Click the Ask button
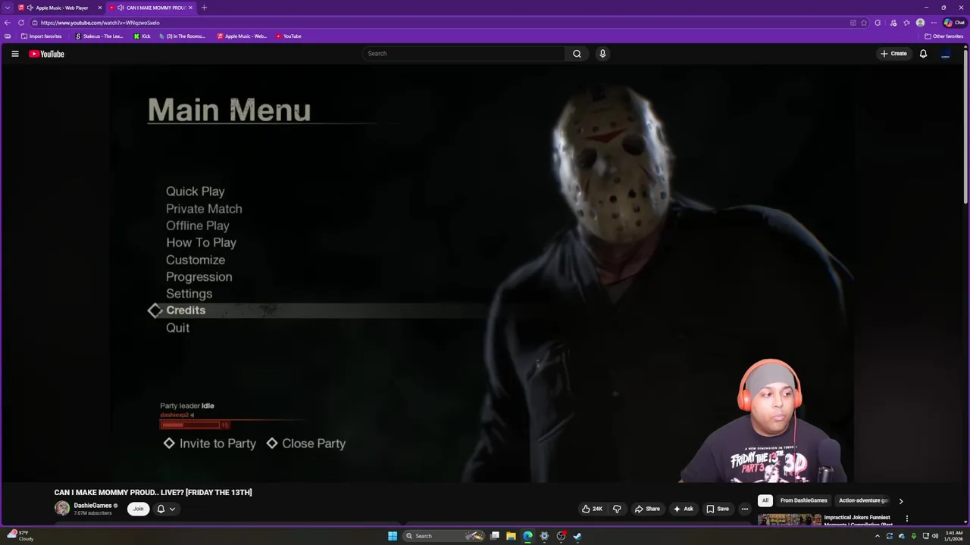This screenshot has height=545, width=970. pos(683,509)
